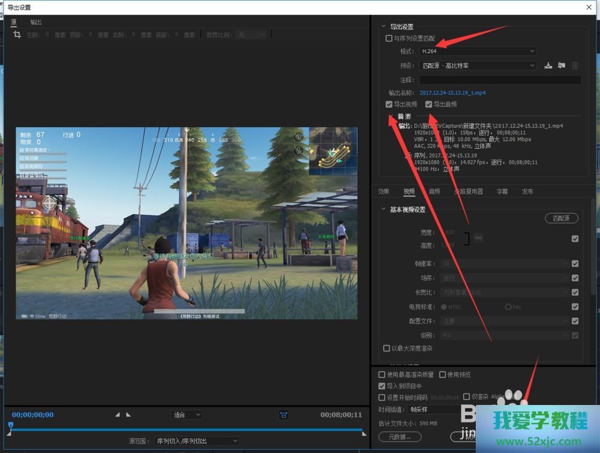The image size is (600, 453).
Task: Enable 与序列设置匹配 checkbox
Action: coord(389,38)
